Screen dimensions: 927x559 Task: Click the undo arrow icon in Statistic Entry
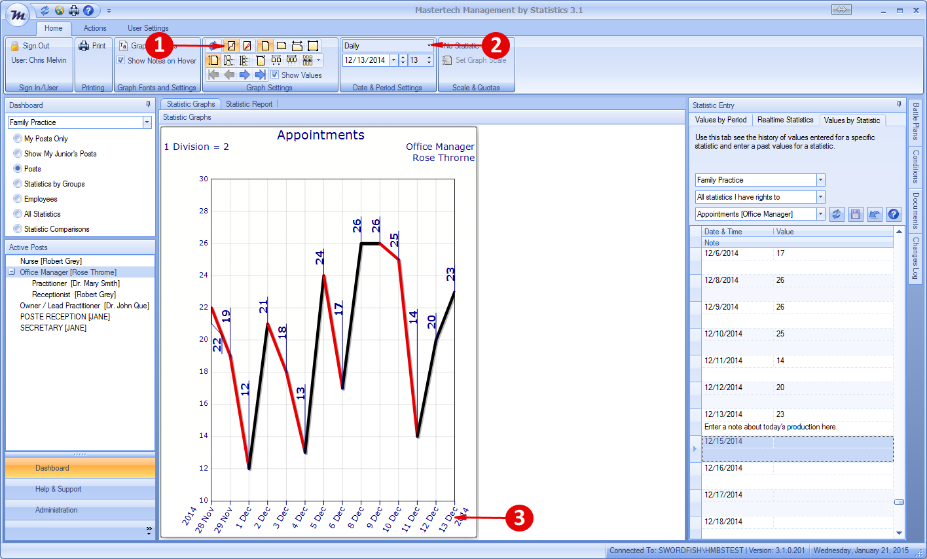(x=875, y=214)
